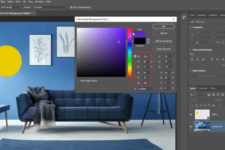Select the S saturation radio button
225x150 pixels.
coord(135,62)
